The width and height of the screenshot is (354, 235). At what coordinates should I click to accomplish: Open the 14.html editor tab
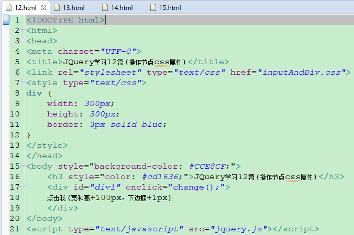pyautogui.click(x=121, y=8)
